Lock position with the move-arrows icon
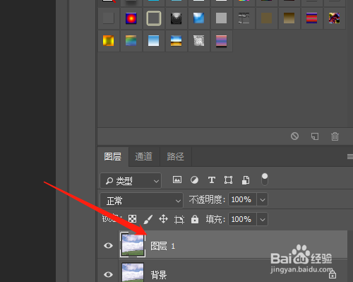Screen dimensions: 353x282 click(x=163, y=219)
